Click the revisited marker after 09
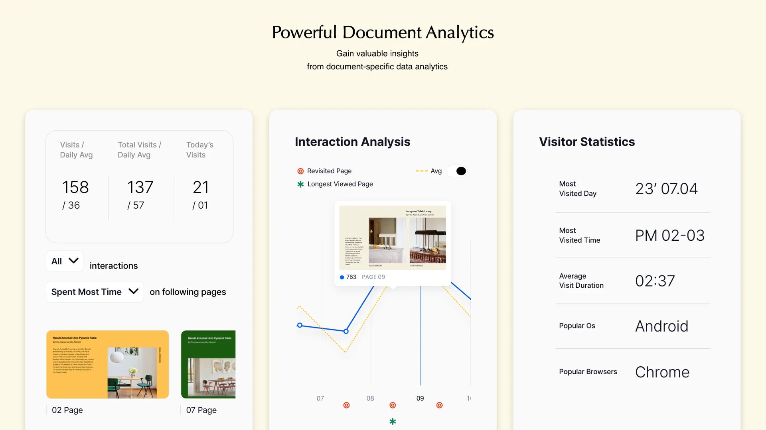 pyautogui.click(x=439, y=405)
